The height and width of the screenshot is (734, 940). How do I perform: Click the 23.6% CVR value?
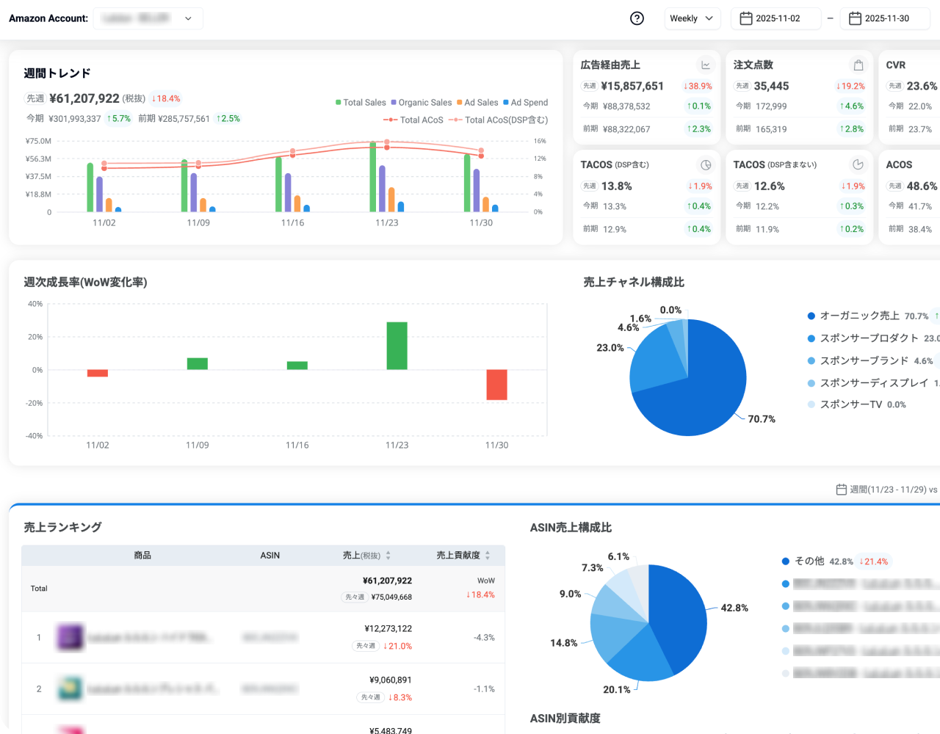coord(922,86)
